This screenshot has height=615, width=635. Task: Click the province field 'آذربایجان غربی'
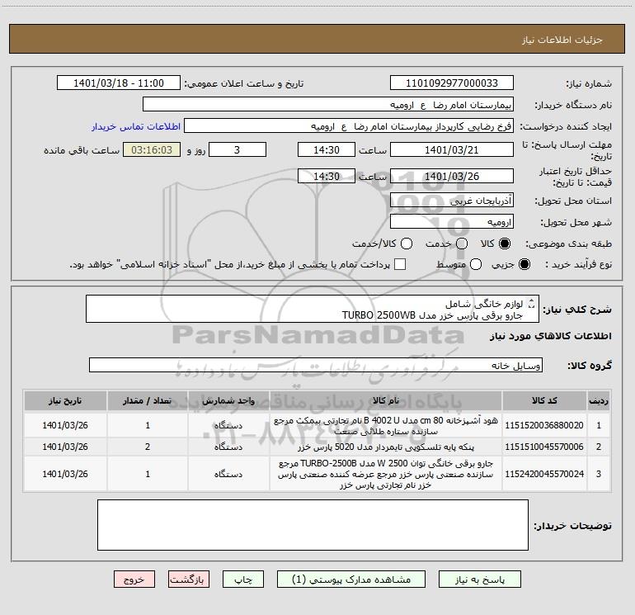click(x=452, y=200)
